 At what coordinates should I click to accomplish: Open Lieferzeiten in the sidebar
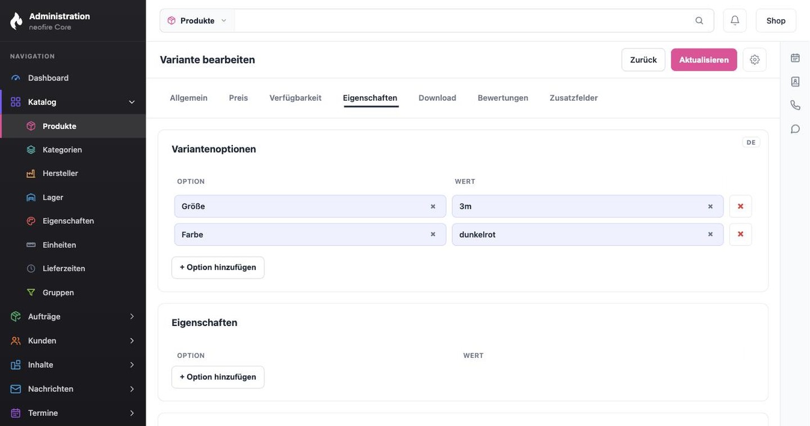coord(73,268)
